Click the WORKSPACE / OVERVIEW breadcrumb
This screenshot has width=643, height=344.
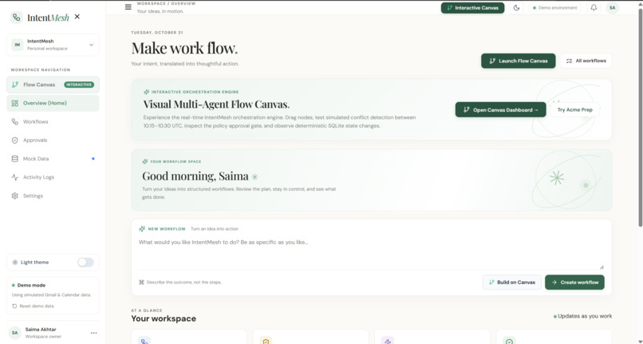coord(166,4)
